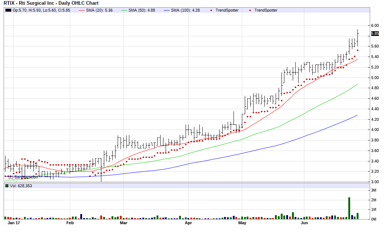The height and width of the screenshot is (234, 385).
Task: Click the black OHLC legend swatch
Action: tap(8, 10)
